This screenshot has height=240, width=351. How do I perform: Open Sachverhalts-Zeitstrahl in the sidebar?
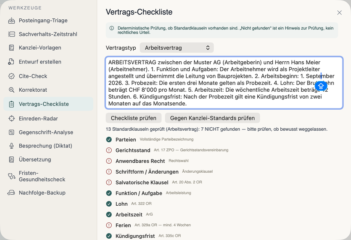tap(48, 34)
